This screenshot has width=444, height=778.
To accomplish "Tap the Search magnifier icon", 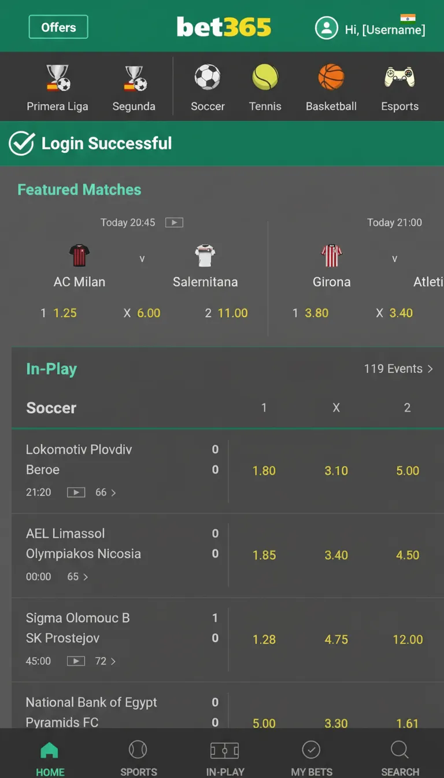I will pyautogui.click(x=399, y=751).
